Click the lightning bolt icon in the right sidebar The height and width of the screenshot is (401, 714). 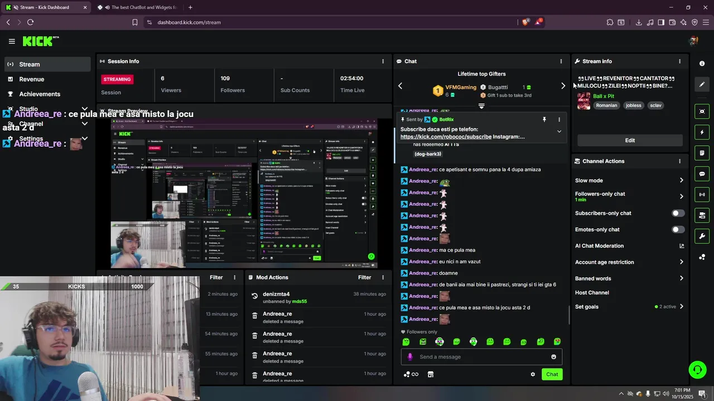tap(702, 133)
